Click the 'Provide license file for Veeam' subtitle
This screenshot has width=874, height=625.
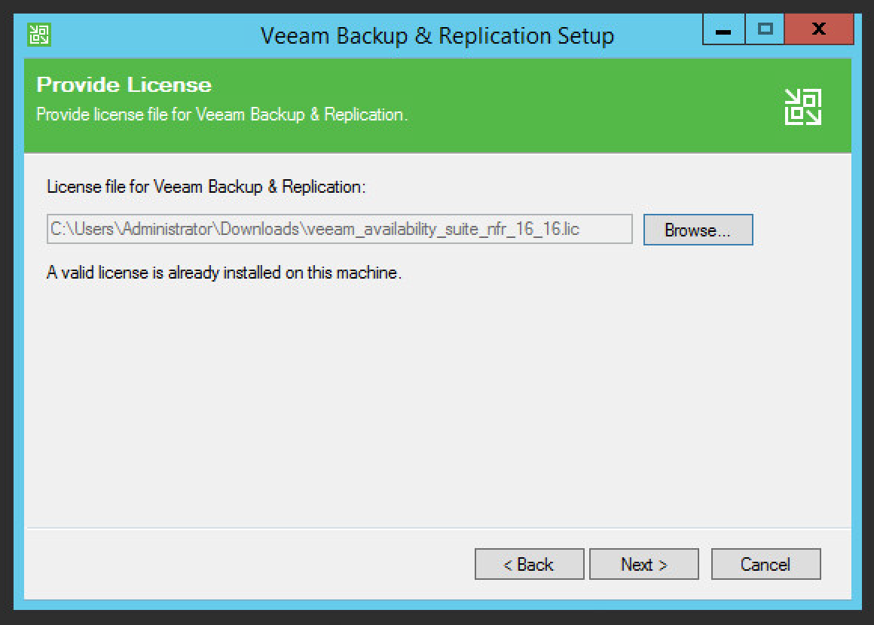(x=222, y=115)
